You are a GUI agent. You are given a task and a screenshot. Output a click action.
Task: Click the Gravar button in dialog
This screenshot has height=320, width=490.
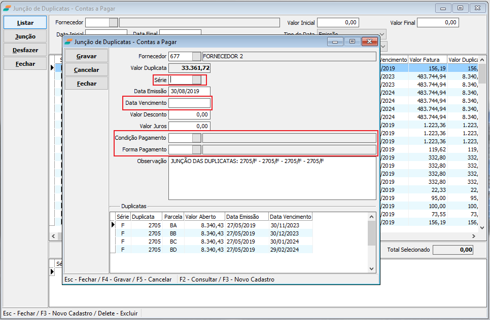(x=86, y=56)
